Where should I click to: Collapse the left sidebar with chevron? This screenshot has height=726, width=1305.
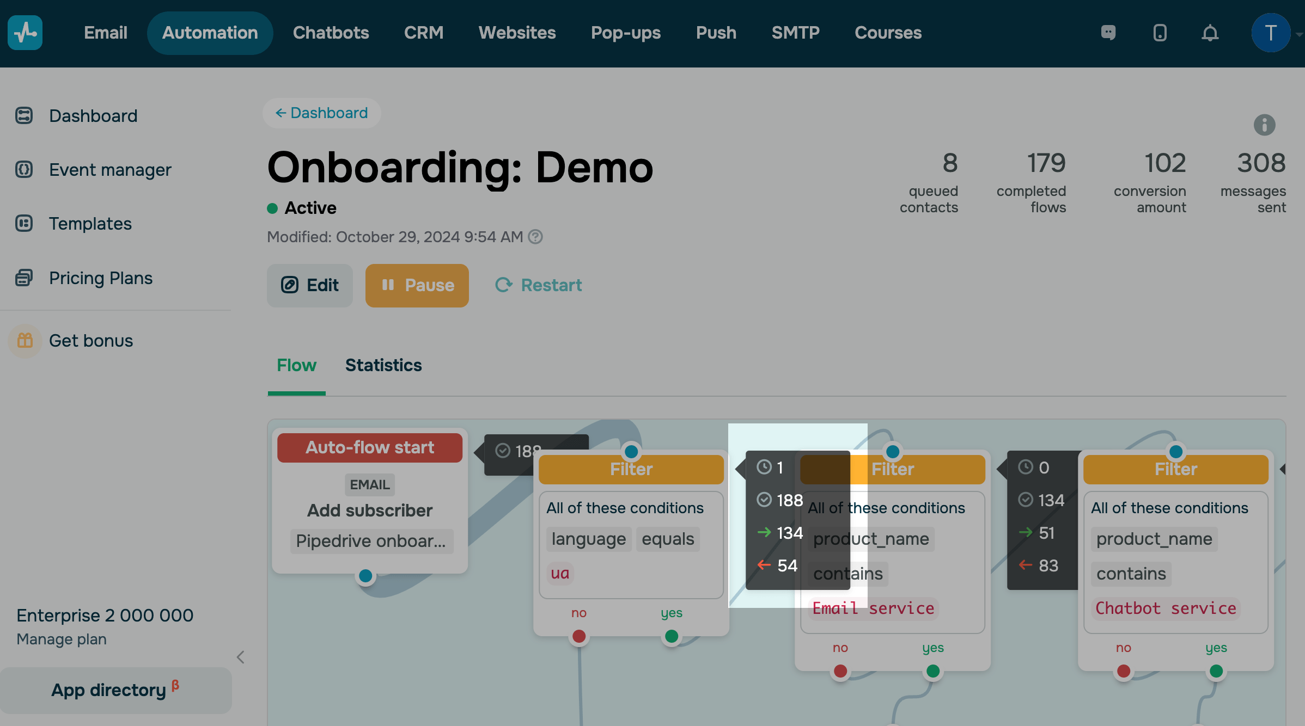240,657
